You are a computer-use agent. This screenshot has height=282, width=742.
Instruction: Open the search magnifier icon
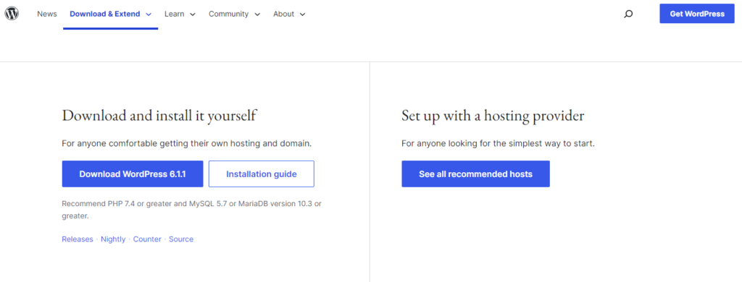click(628, 14)
